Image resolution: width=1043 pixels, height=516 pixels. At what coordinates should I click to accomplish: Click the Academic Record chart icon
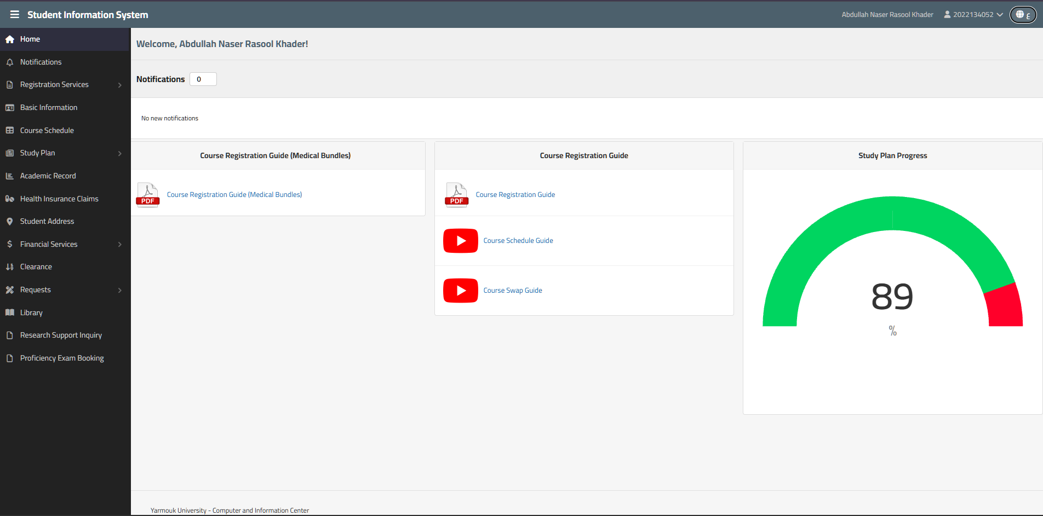(x=9, y=176)
